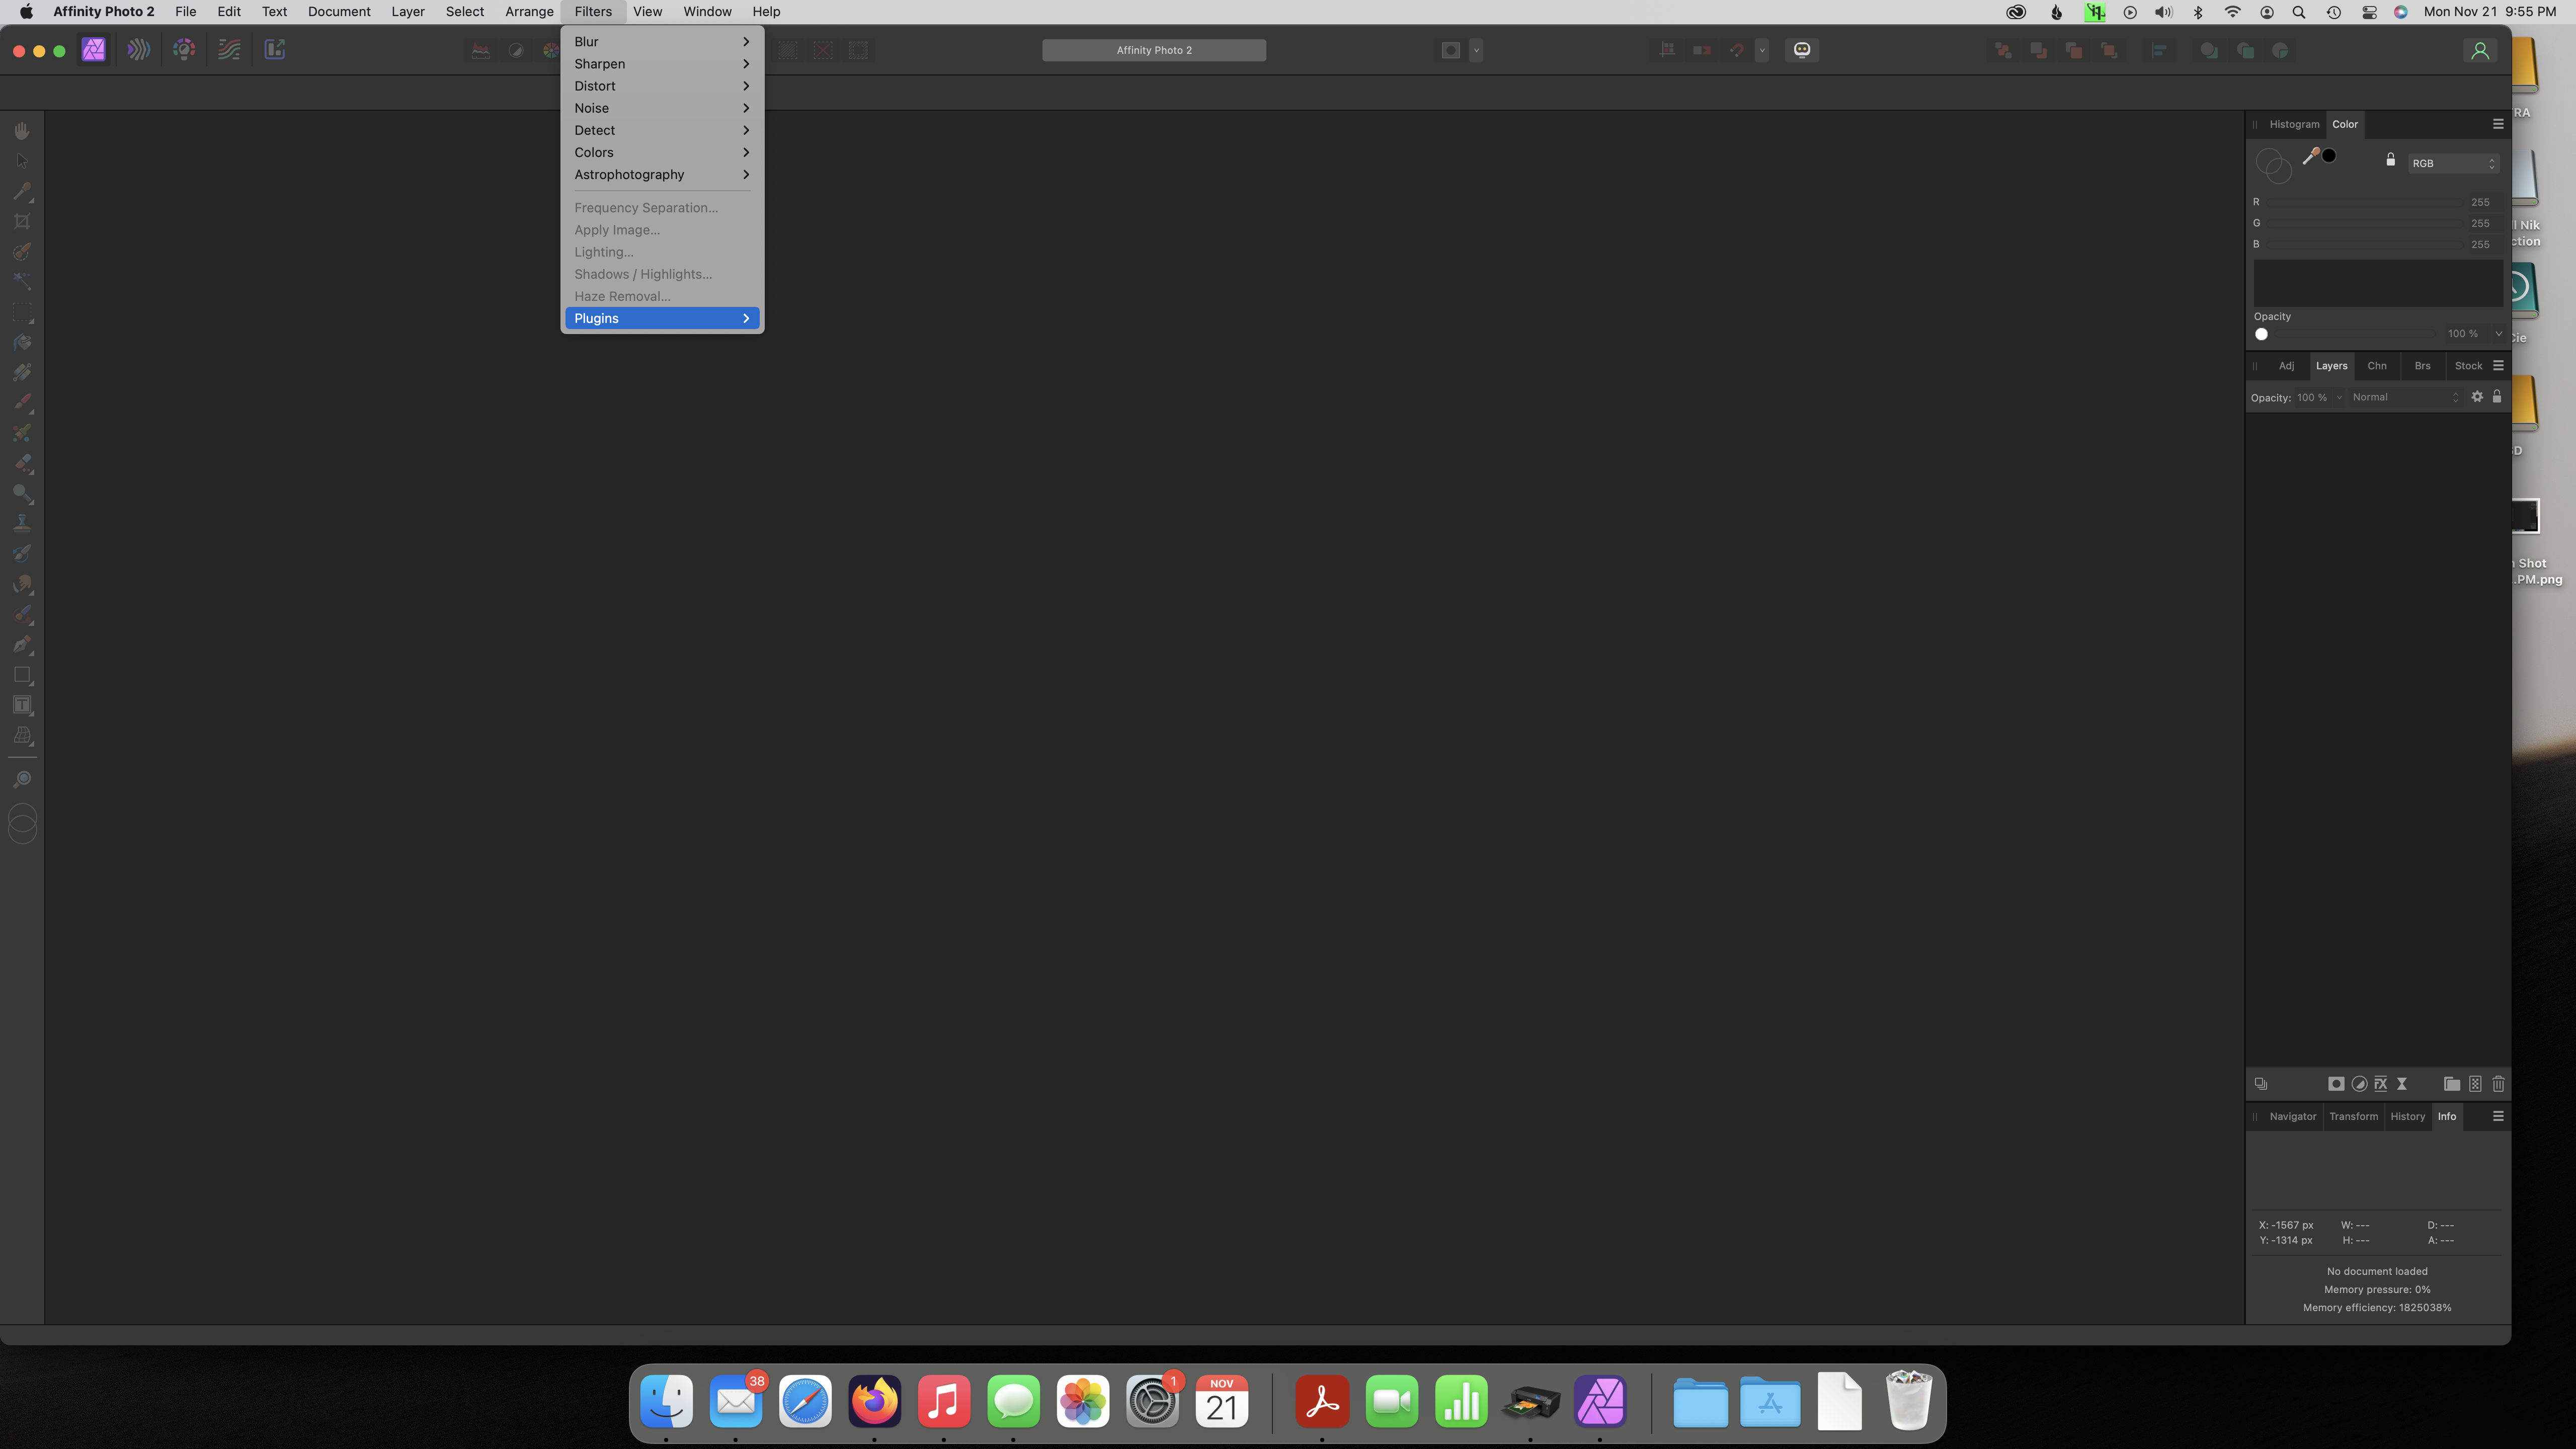Select the Rectangle shape tool
This screenshot has width=2576, height=1449.
(22, 675)
